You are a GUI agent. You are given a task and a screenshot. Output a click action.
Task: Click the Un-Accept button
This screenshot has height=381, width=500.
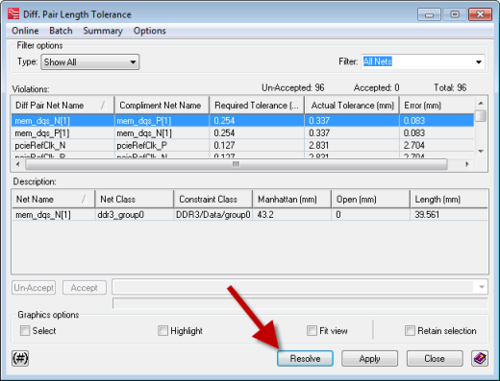(x=34, y=287)
